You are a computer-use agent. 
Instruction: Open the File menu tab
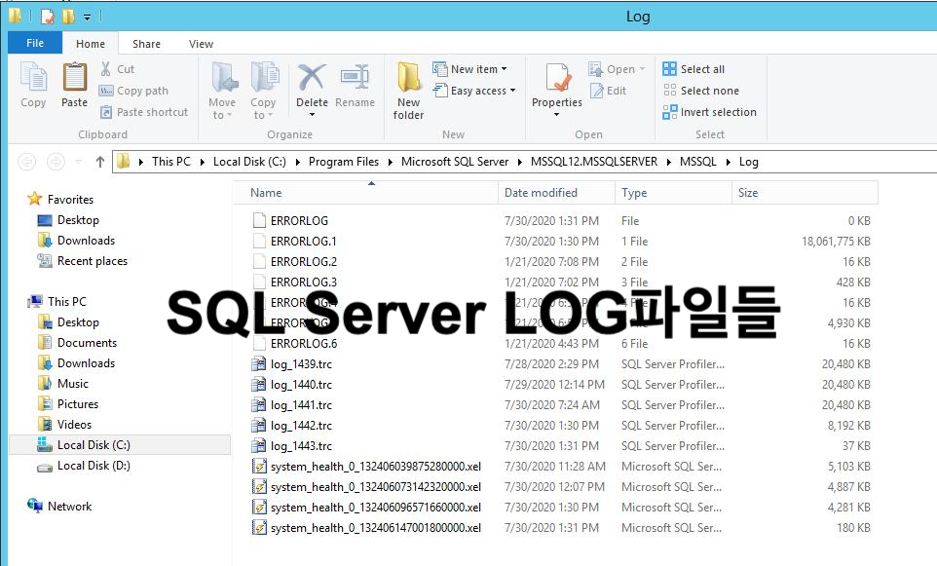[35, 43]
